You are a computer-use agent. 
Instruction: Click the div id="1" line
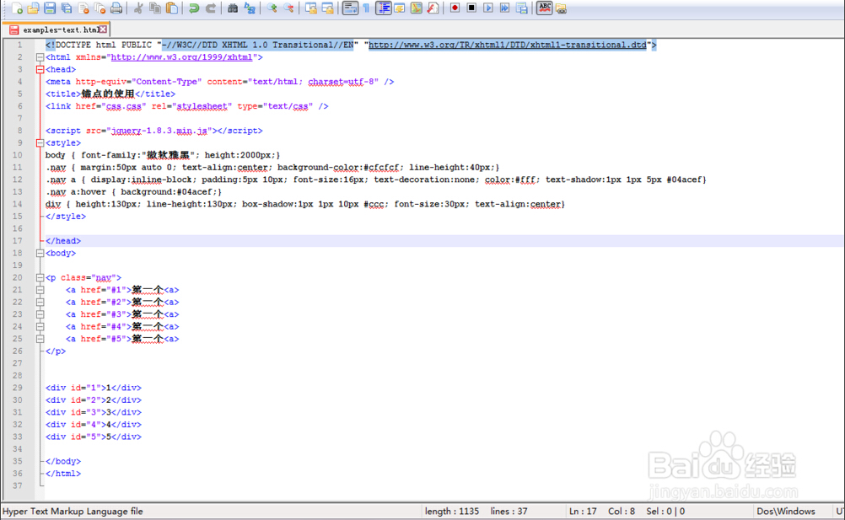[94, 388]
